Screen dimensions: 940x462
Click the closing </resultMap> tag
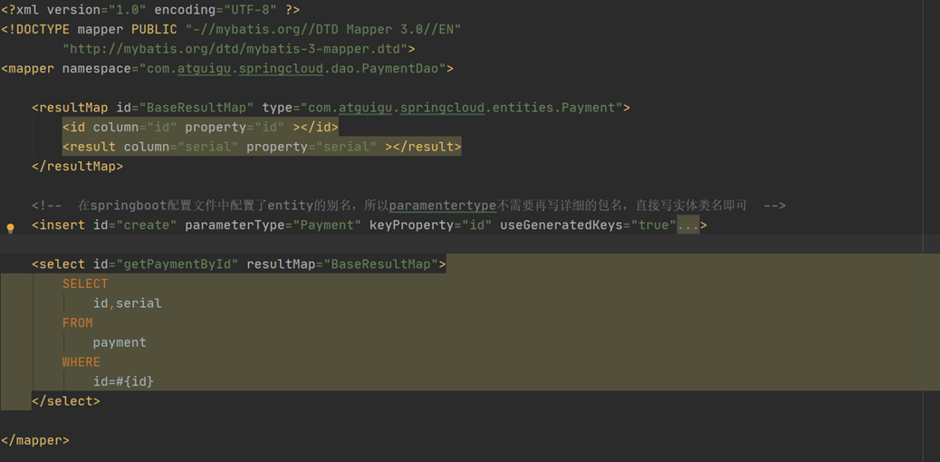pos(78,166)
